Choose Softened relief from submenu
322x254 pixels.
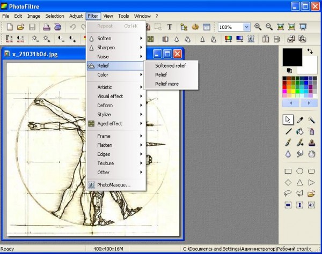(x=171, y=65)
